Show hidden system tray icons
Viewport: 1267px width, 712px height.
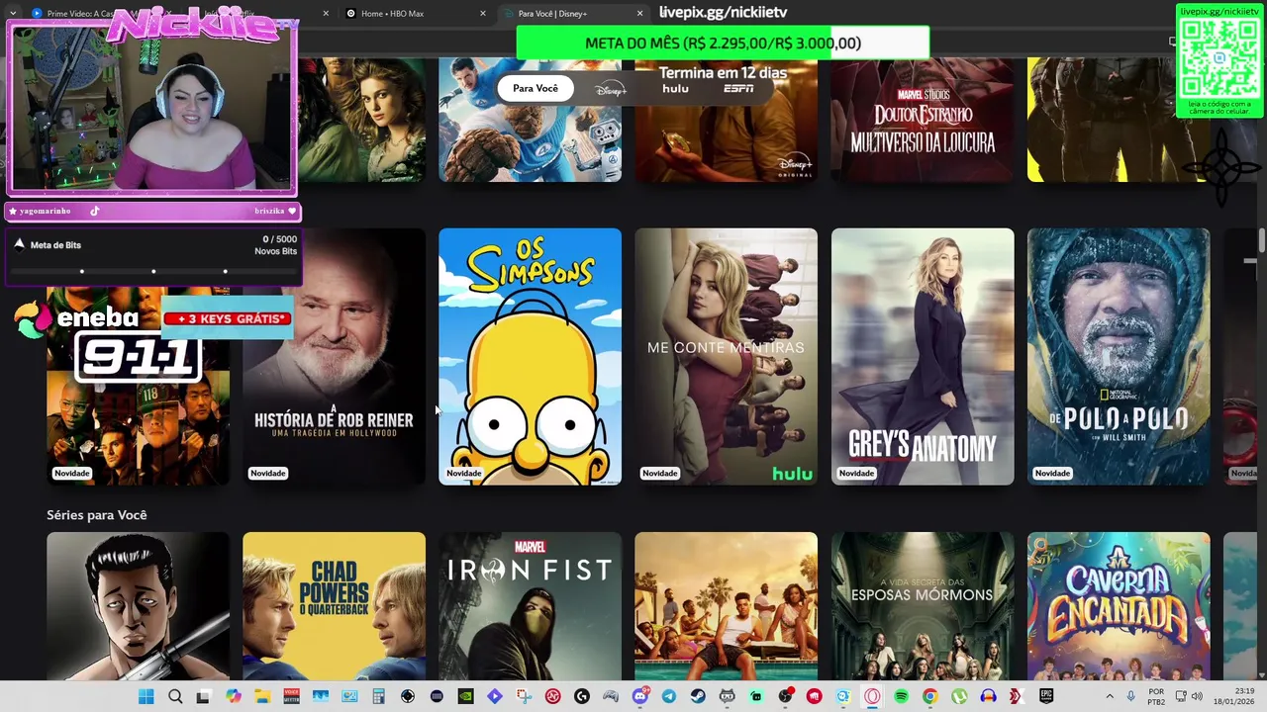coord(1110,696)
